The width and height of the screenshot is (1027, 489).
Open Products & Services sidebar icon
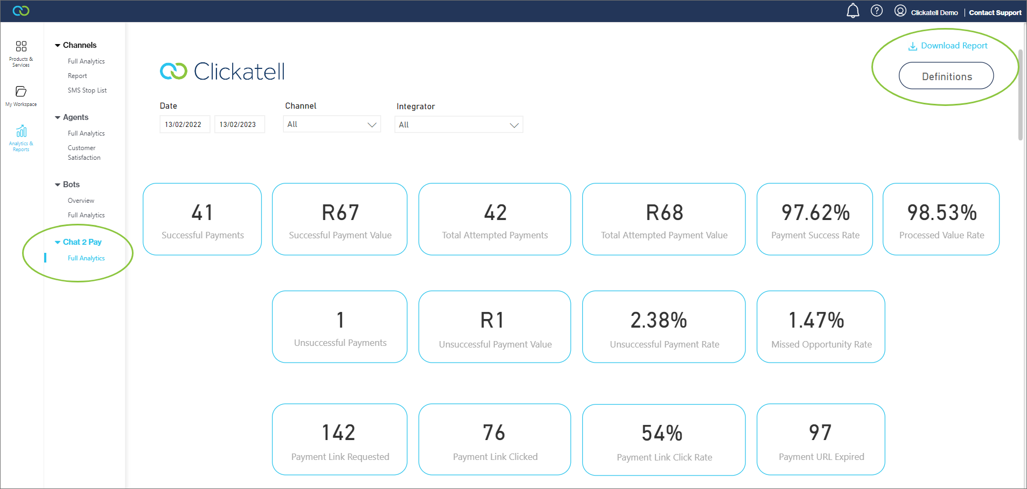coord(21,54)
